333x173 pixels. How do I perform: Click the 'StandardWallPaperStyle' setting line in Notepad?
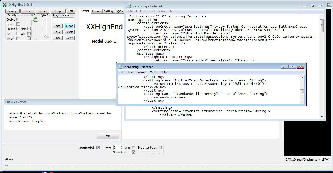coord(206,94)
